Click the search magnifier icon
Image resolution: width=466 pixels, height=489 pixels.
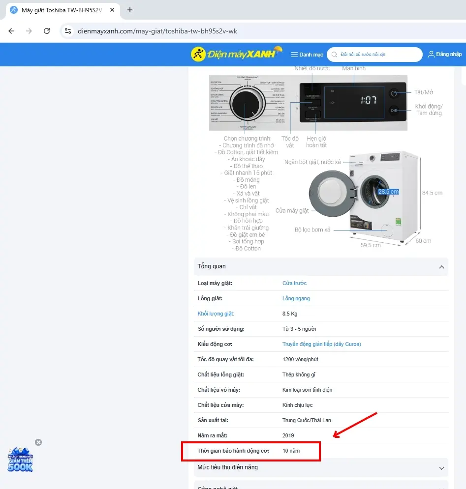click(x=334, y=55)
